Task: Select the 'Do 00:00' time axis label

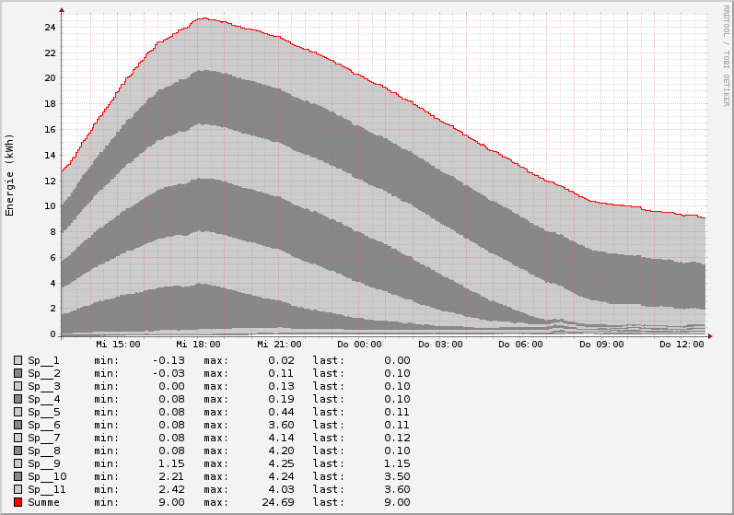Action: 359,344
